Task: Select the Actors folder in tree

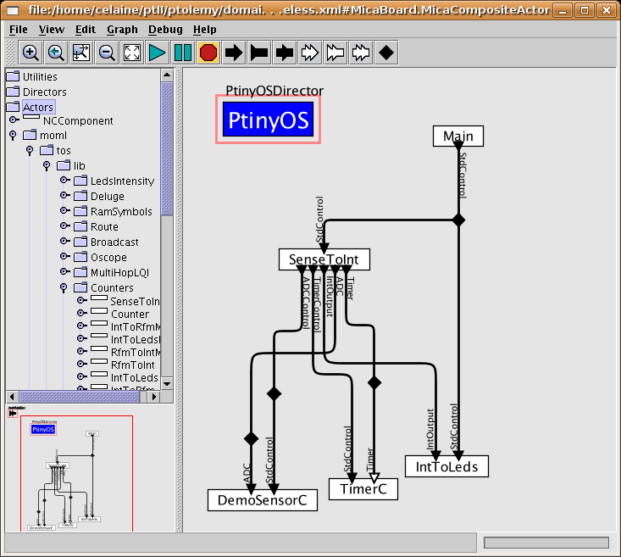Action: tap(37, 107)
